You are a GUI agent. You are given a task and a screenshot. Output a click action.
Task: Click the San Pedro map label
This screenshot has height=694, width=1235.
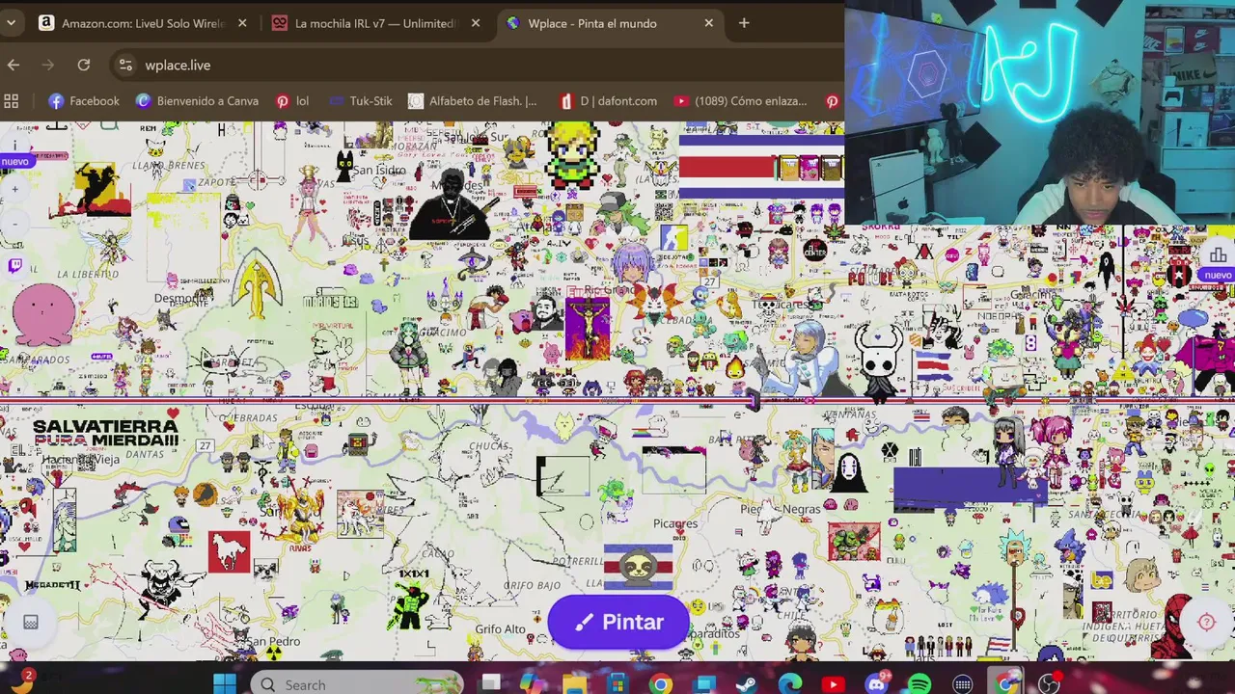pos(273,641)
